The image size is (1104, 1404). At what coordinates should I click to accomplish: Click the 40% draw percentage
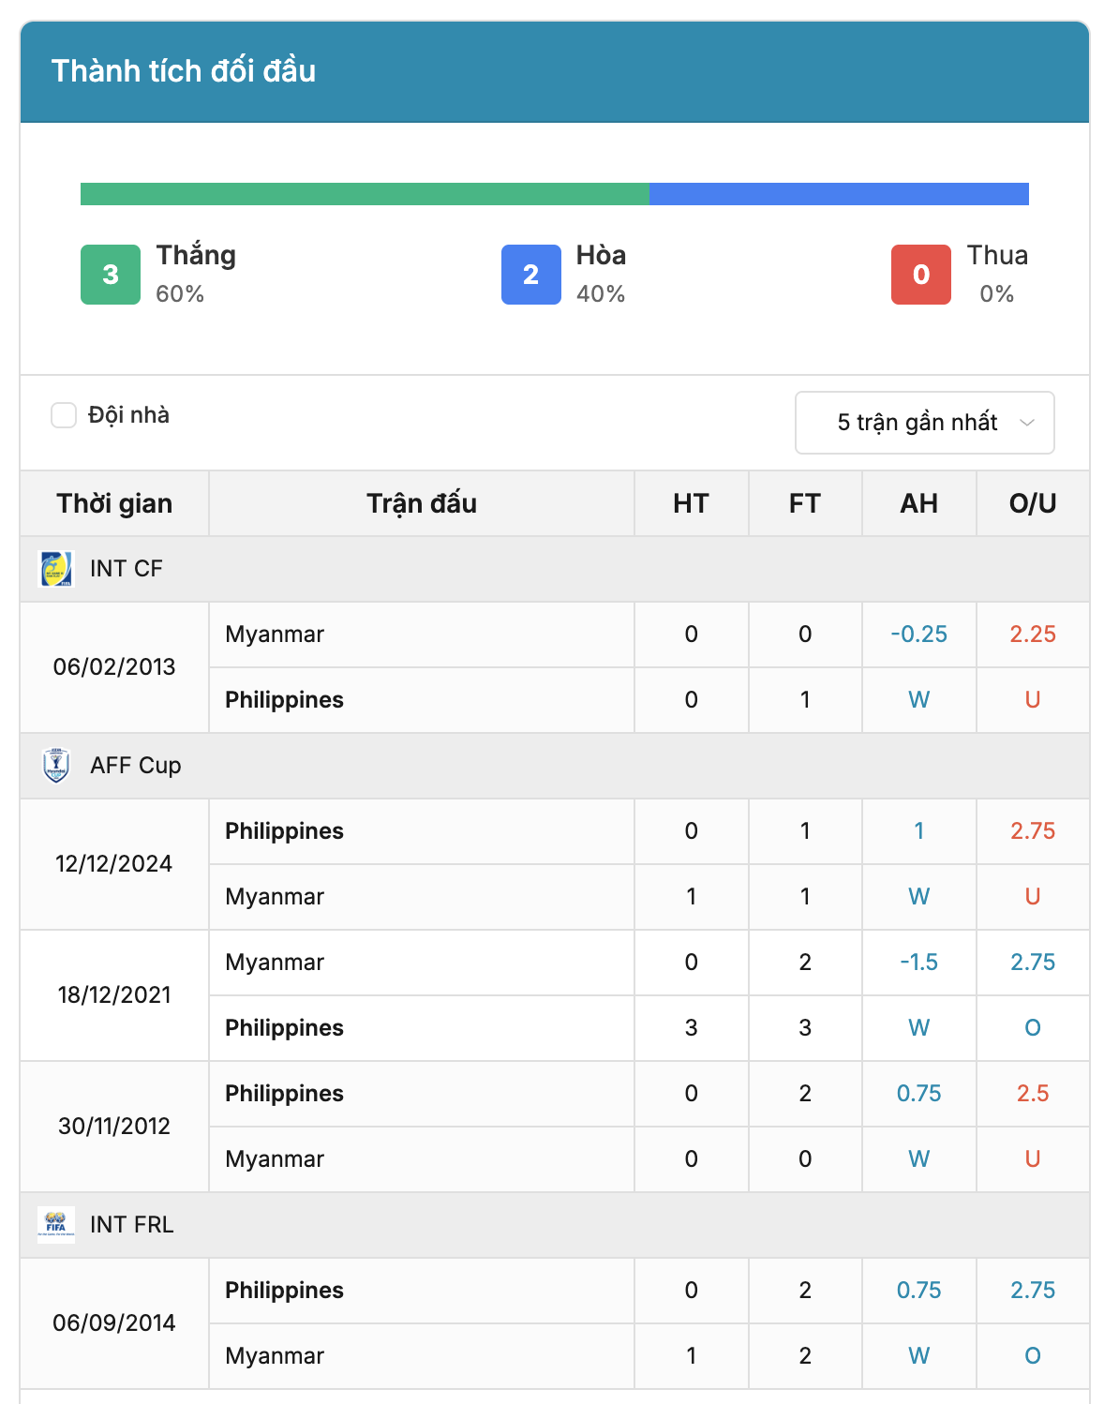coord(601,294)
